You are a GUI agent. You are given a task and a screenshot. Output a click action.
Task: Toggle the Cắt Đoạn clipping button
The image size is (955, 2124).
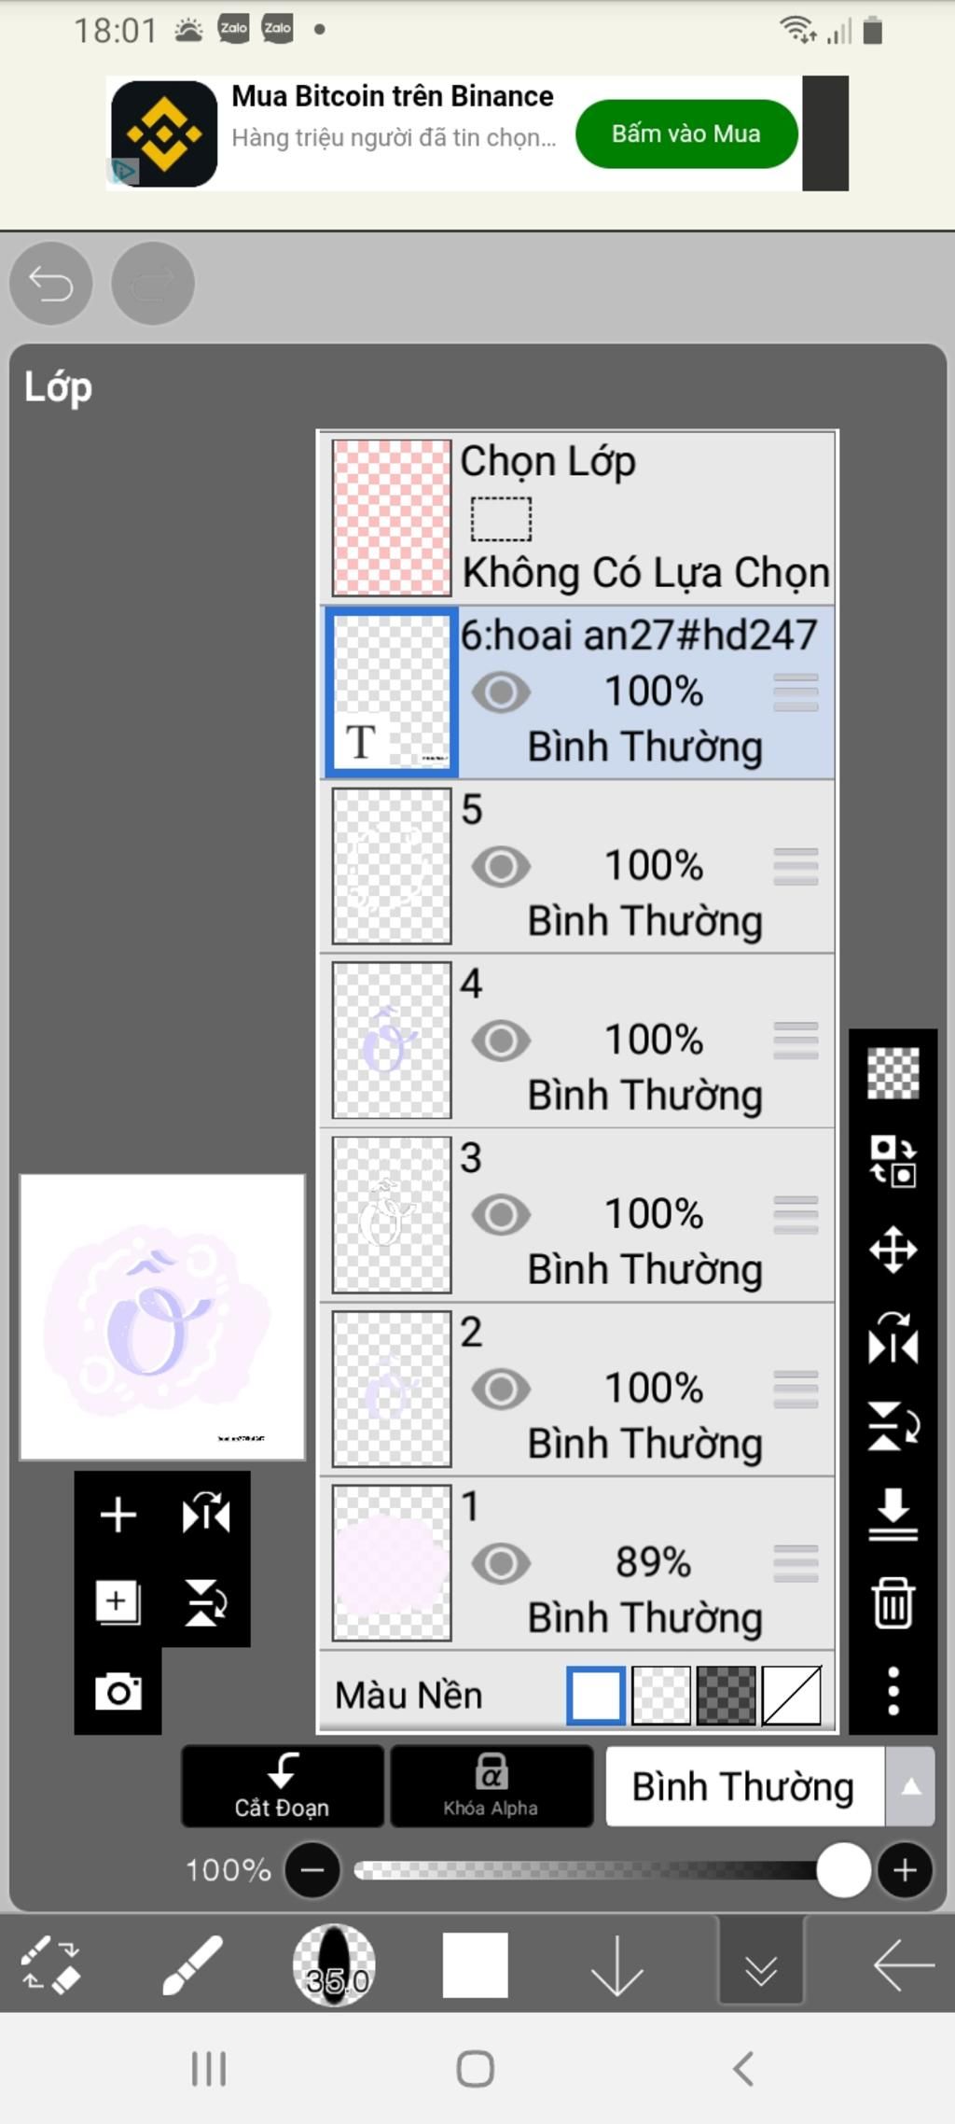click(x=283, y=1786)
